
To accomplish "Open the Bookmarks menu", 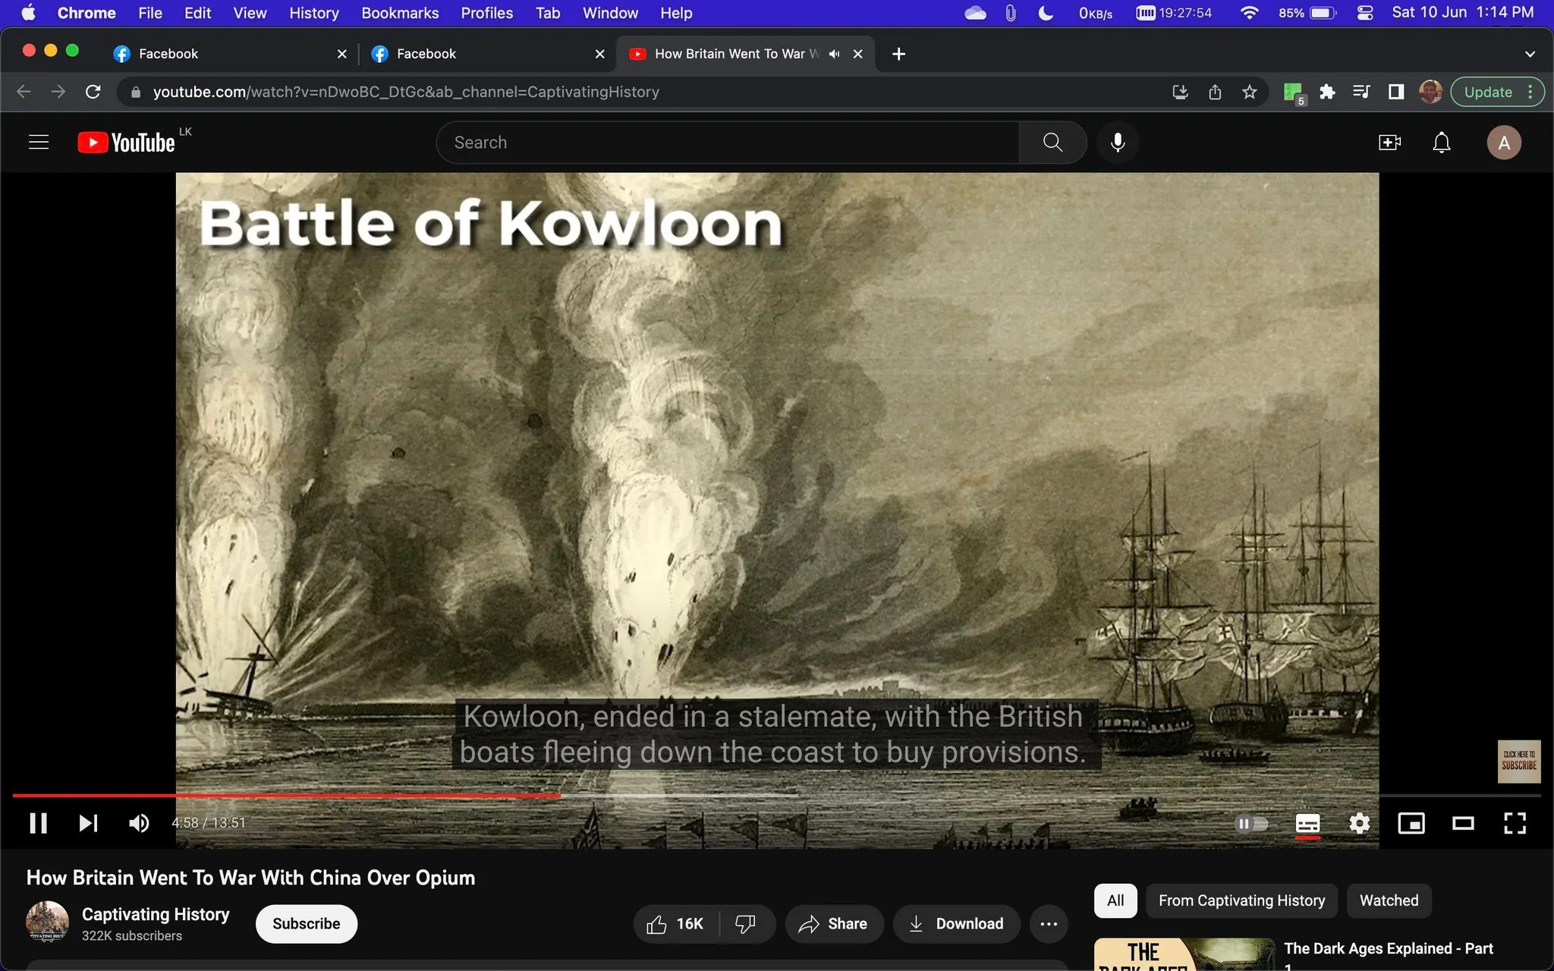I will (x=400, y=13).
